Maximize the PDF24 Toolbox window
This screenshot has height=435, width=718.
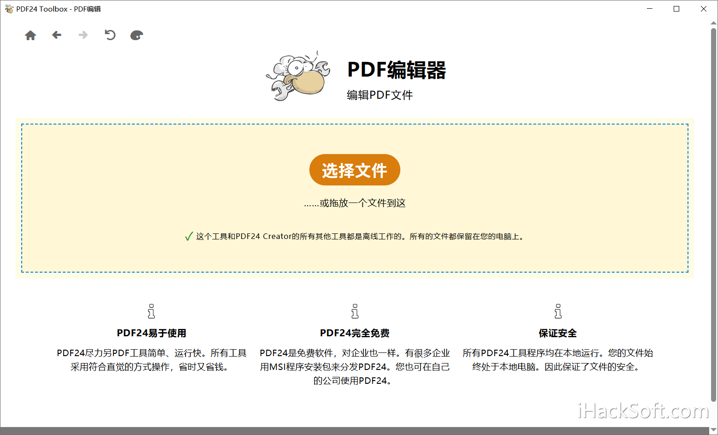(x=676, y=9)
